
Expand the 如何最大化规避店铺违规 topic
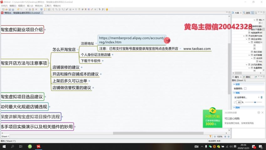tap(49, 107)
